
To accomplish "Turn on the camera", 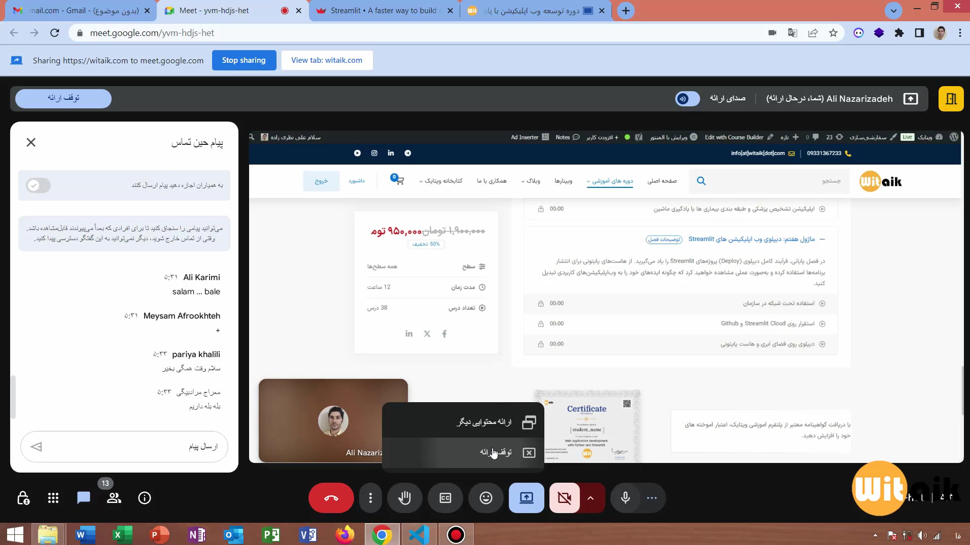I will [565, 498].
